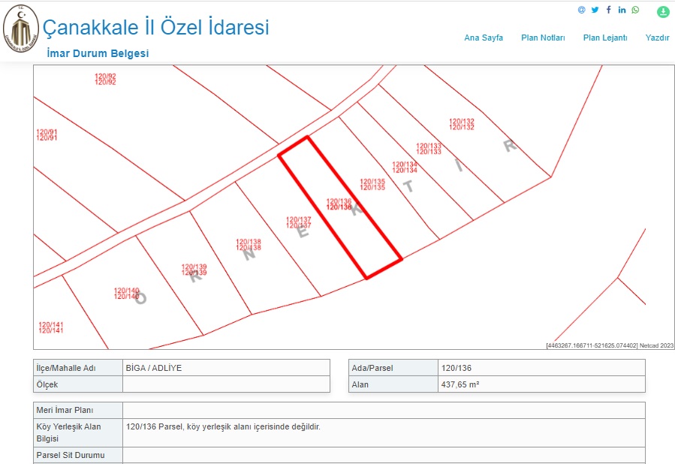This screenshot has width=675, height=464.
Task: Select parcel 120/132 on the map
Action: pyautogui.click(x=462, y=124)
